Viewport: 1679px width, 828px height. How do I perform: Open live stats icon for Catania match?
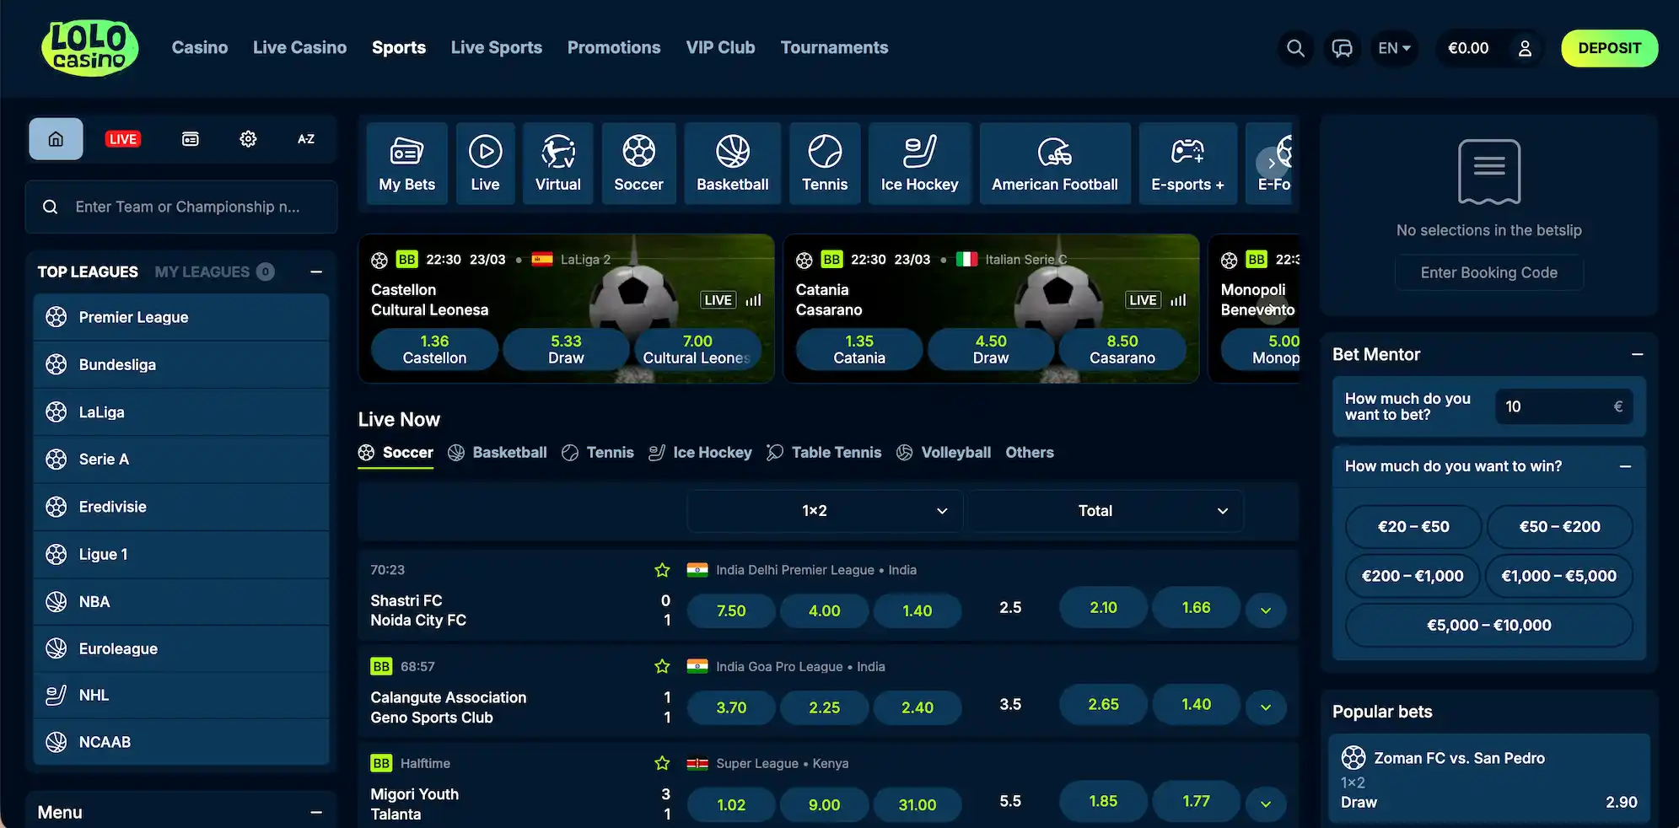1178,300
